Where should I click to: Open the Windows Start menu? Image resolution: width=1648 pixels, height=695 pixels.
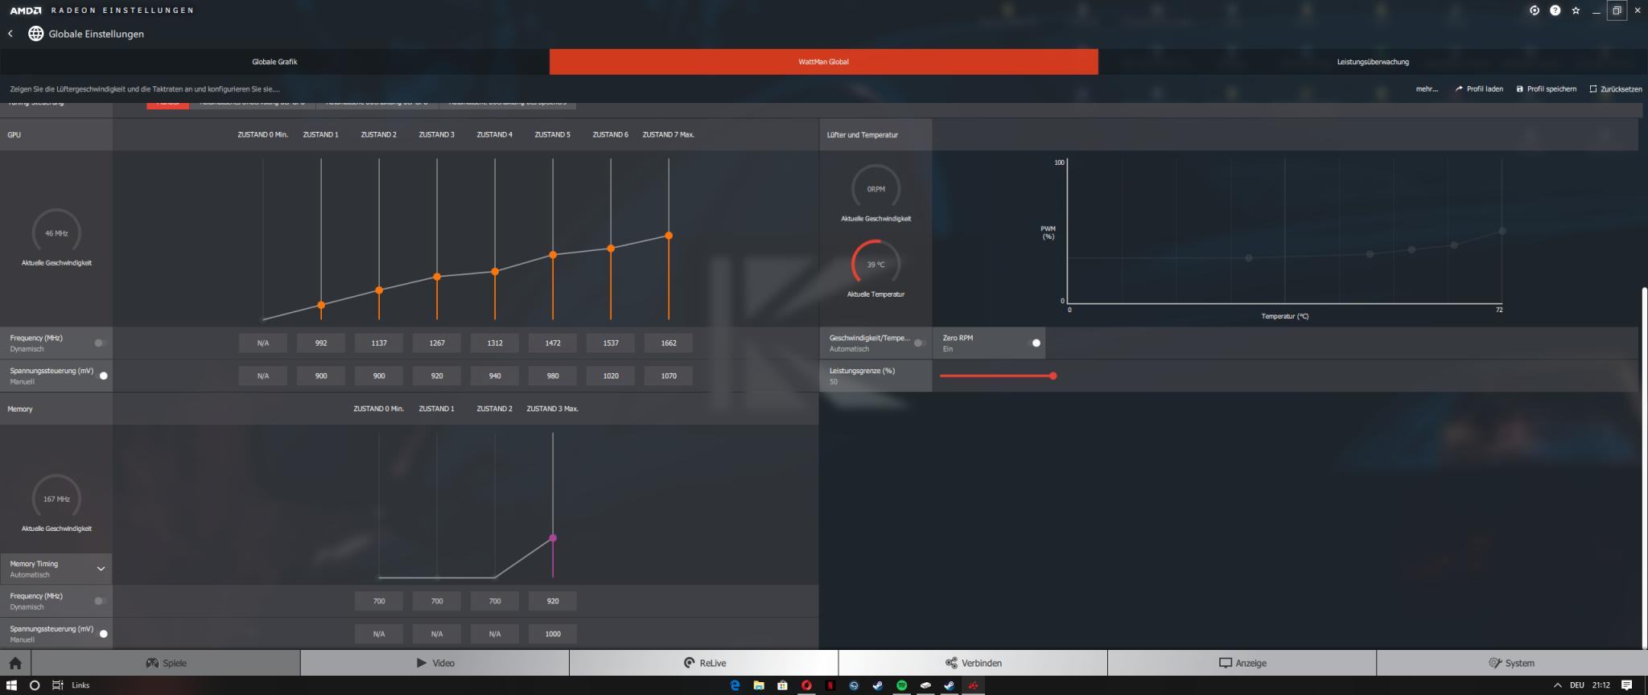click(x=11, y=685)
